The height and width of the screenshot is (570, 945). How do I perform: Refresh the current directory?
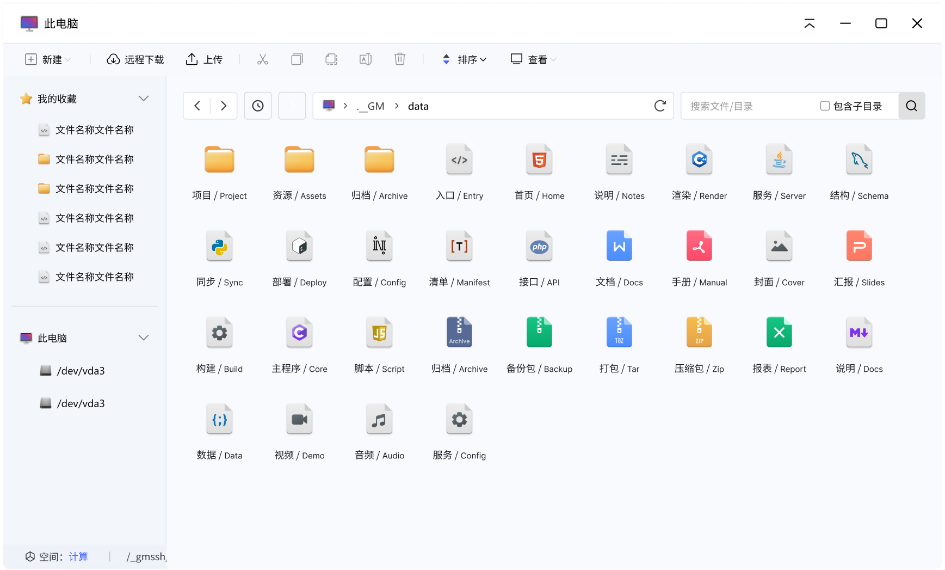[660, 106]
